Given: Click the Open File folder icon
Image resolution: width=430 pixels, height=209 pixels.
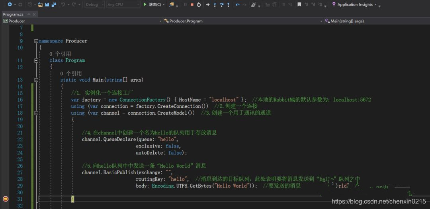Looking at the screenshot, I should pos(41,4).
